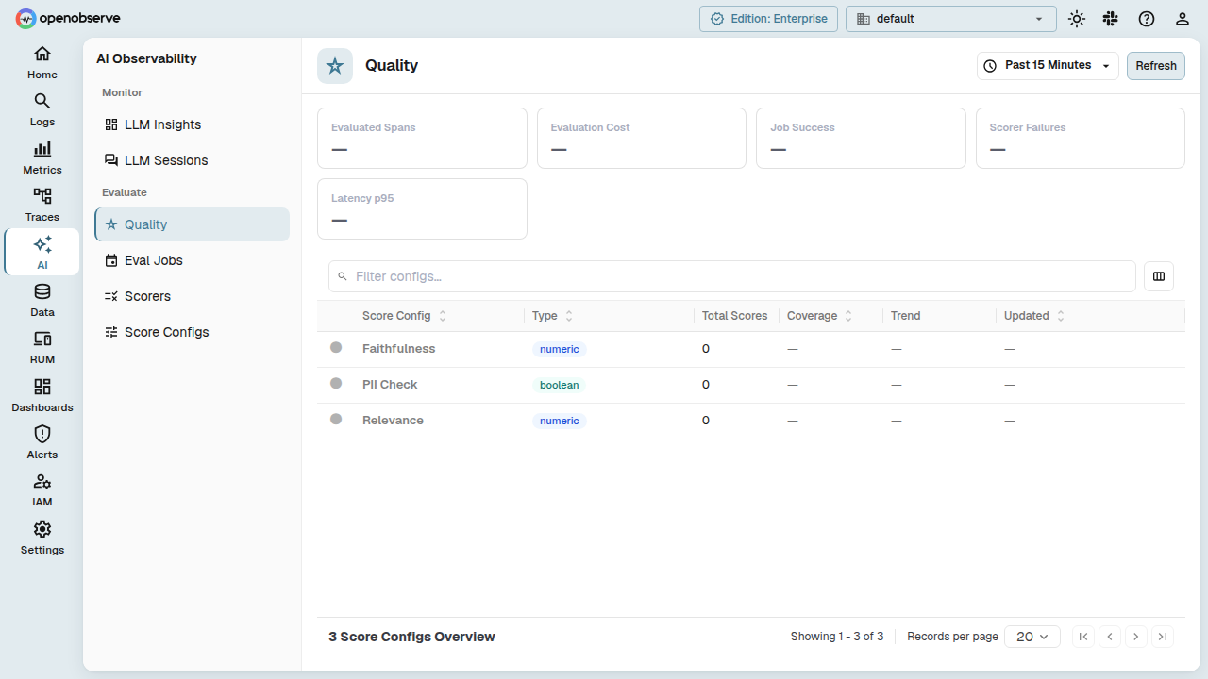Click the OpenObserve logo
Screen dimensions: 1208x679
[68, 18]
